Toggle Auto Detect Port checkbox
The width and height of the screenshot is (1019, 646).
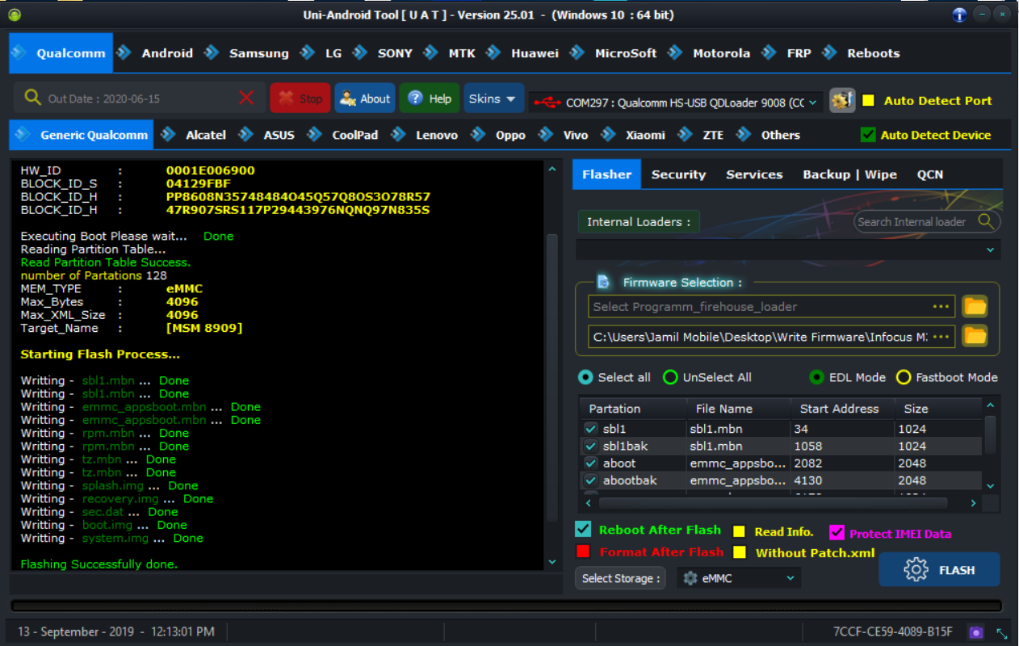click(x=868, y=101)
